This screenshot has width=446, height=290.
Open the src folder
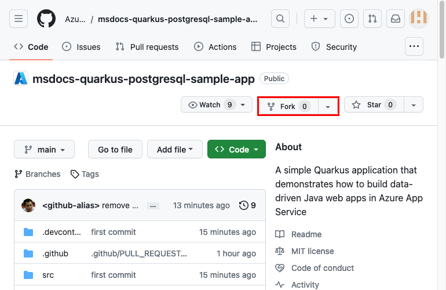(48, 275)
